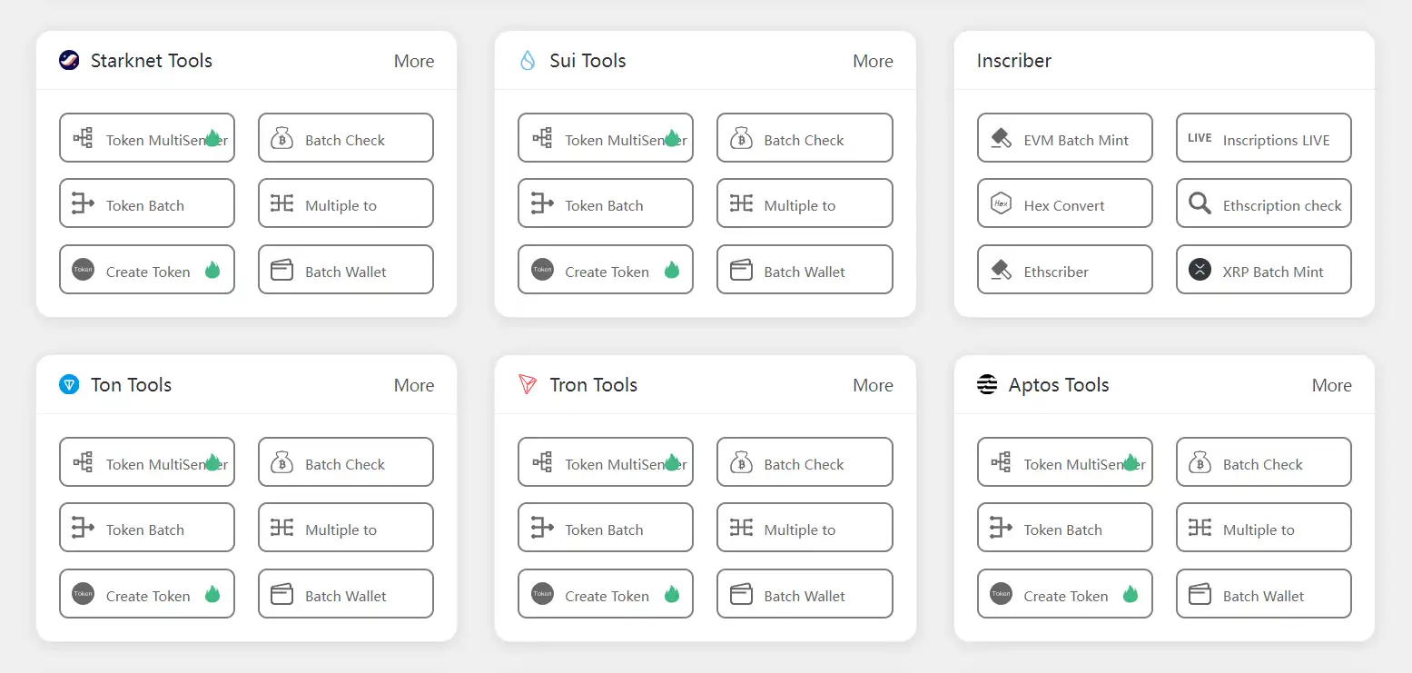Click the Tron Tools logo icon
The image size is (1412, 673).
pyautogui.click(x=528, y=385)
